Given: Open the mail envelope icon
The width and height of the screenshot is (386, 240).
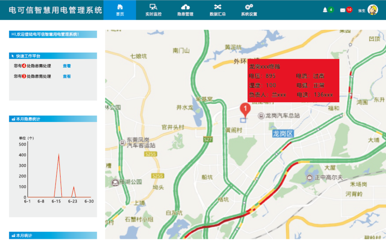Looking at the screenshot, I should (x=342, y=10).
